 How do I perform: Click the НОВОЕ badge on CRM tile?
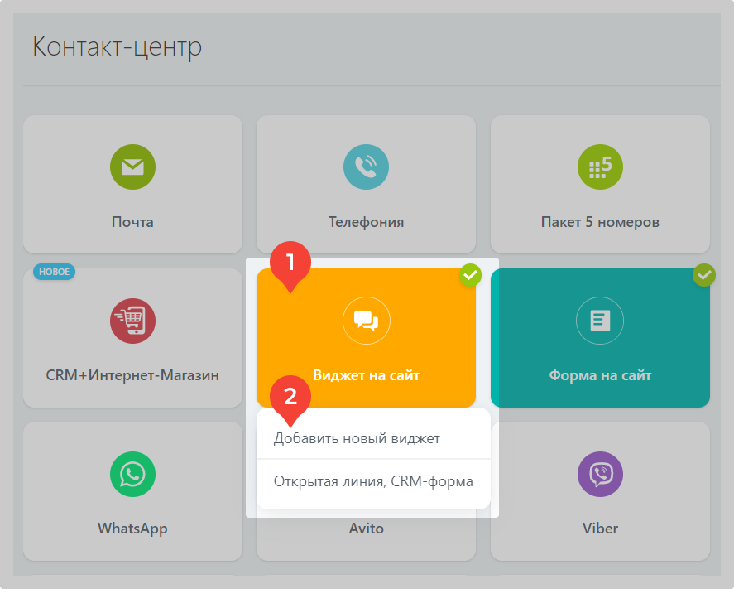pyautogui.click(x=54, y=272)
